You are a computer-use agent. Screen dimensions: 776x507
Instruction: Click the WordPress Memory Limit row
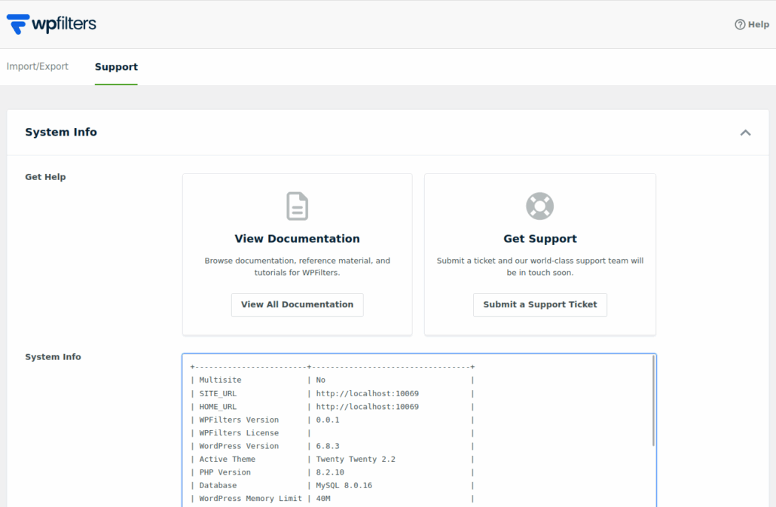(x=331, y=499)
